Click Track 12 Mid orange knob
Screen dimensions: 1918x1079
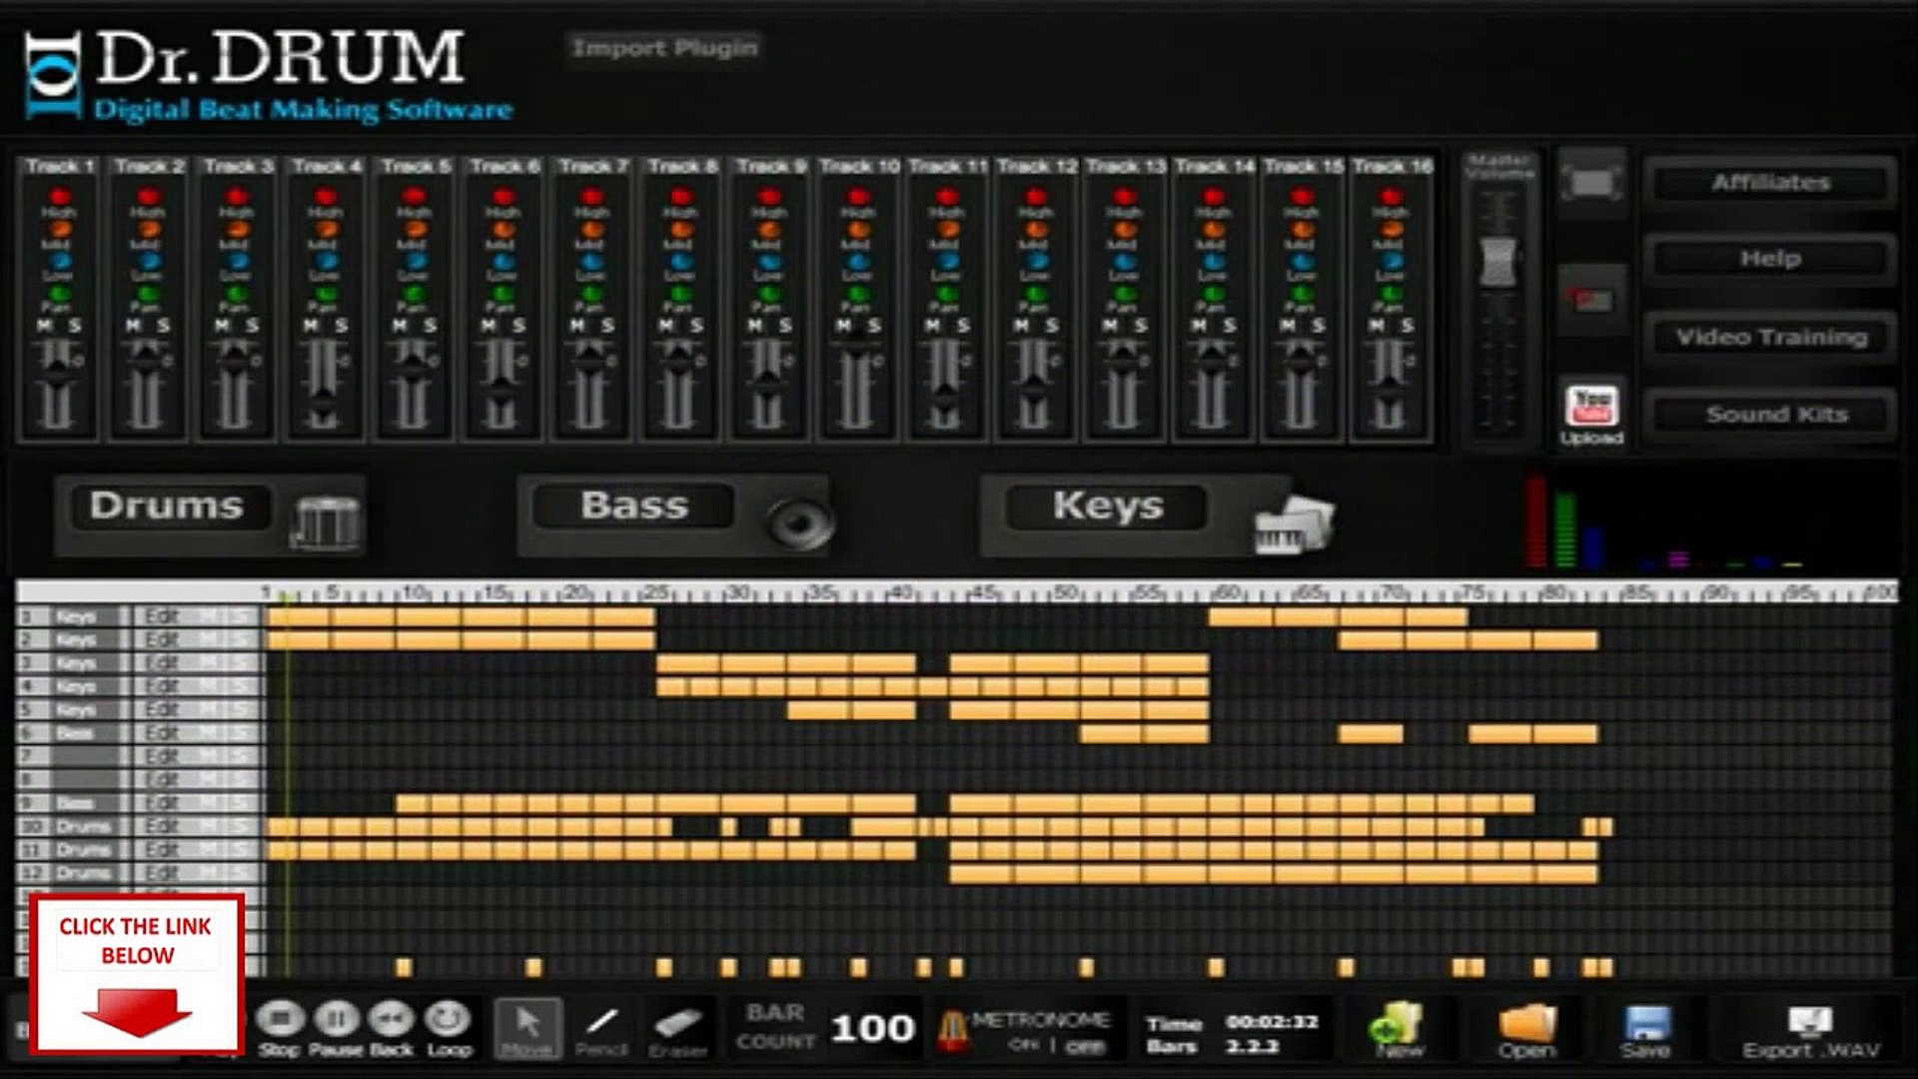(x=1035, y=229)
